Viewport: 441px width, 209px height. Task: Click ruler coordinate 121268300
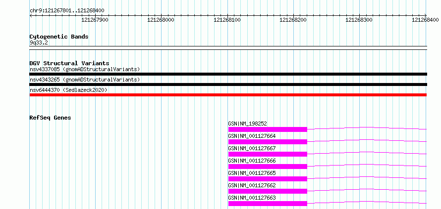pyautogui.click(x=359, y=20)
